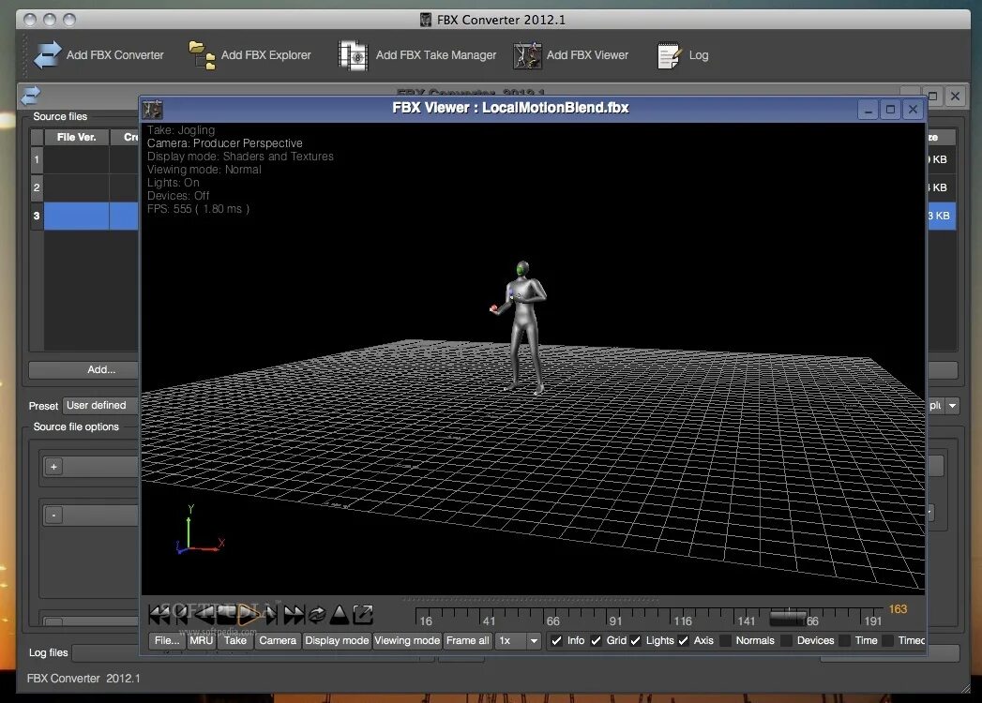The width and height of the screenshot is (982, 703).
Task: Uncheck the Grid checkbox
Action: pyautogui.click(x=596, y=640)
